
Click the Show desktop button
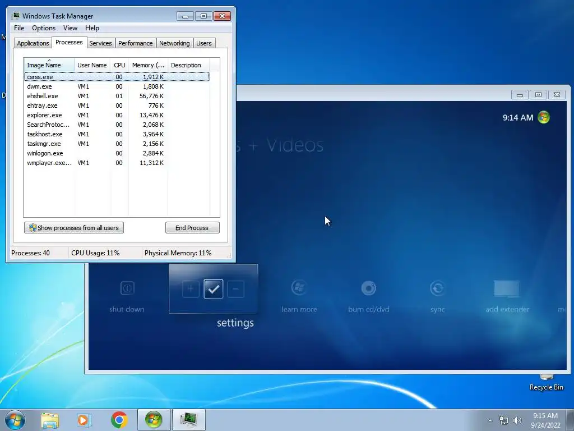[570, 420]
